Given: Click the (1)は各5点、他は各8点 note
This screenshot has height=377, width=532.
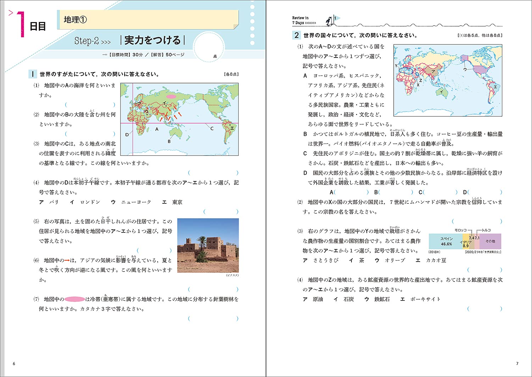Looking at the screenshot, I should point(480,35).
